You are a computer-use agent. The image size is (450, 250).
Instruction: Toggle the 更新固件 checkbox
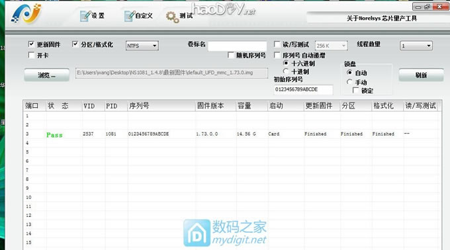[31, 44]
